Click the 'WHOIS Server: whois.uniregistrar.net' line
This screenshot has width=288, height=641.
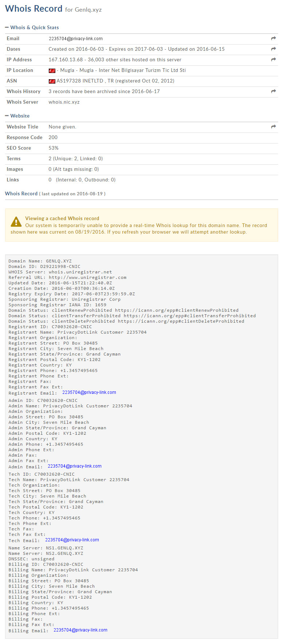tap(60, 272)
